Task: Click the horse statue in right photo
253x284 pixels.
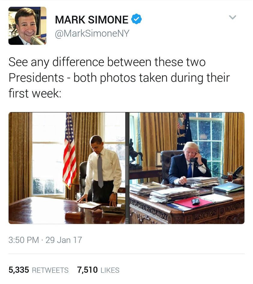Action: (136, 154)
